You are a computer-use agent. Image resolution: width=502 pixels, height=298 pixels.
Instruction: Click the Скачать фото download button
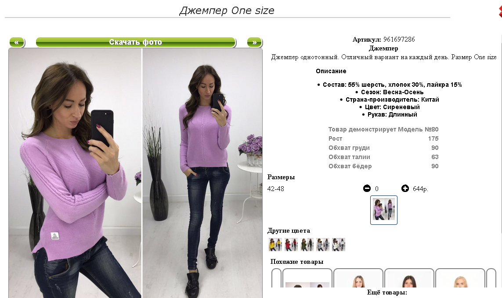tap(136, 42)
